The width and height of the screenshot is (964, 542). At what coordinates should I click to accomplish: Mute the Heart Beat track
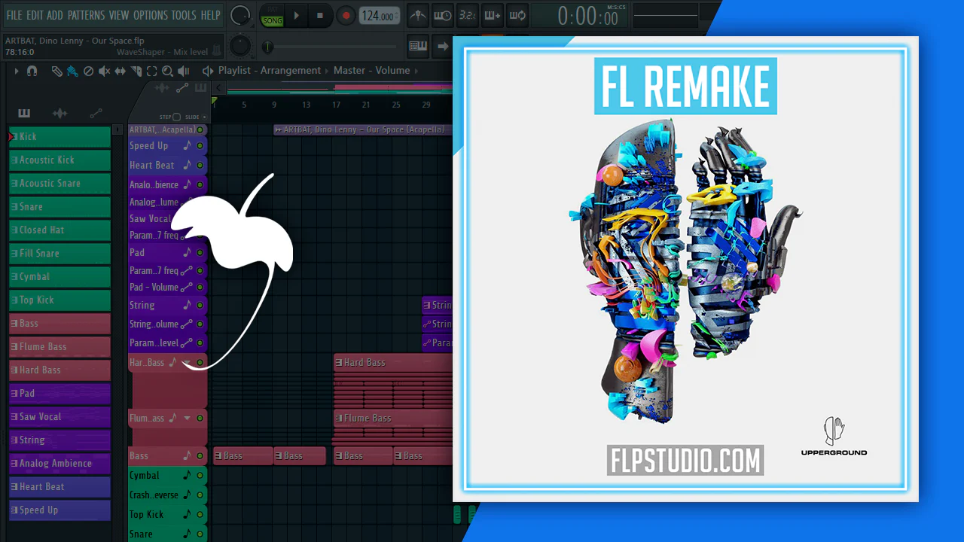pyautogui.click(x=200, y=166)
